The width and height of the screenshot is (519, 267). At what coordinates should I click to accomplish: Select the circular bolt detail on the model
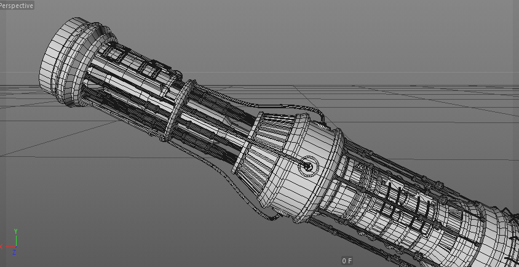point(309,166)
